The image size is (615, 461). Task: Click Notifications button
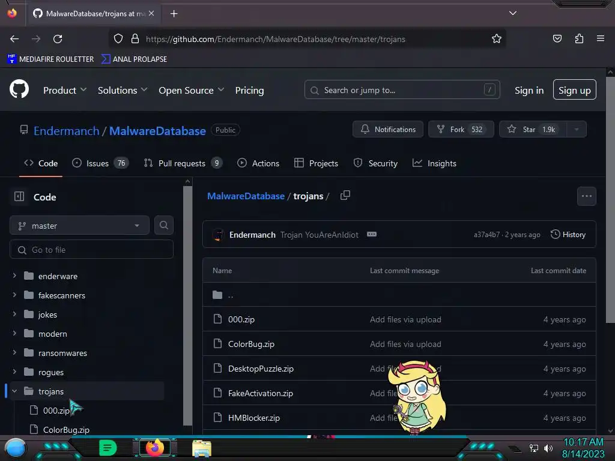[388, 130]
